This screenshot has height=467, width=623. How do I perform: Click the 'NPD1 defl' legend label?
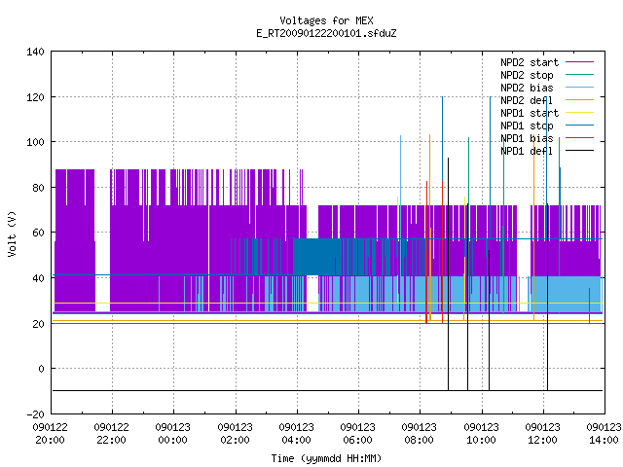pos(526,152)
